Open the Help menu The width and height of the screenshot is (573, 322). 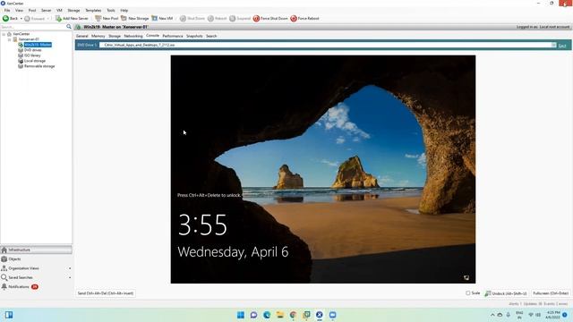[124, 10]
